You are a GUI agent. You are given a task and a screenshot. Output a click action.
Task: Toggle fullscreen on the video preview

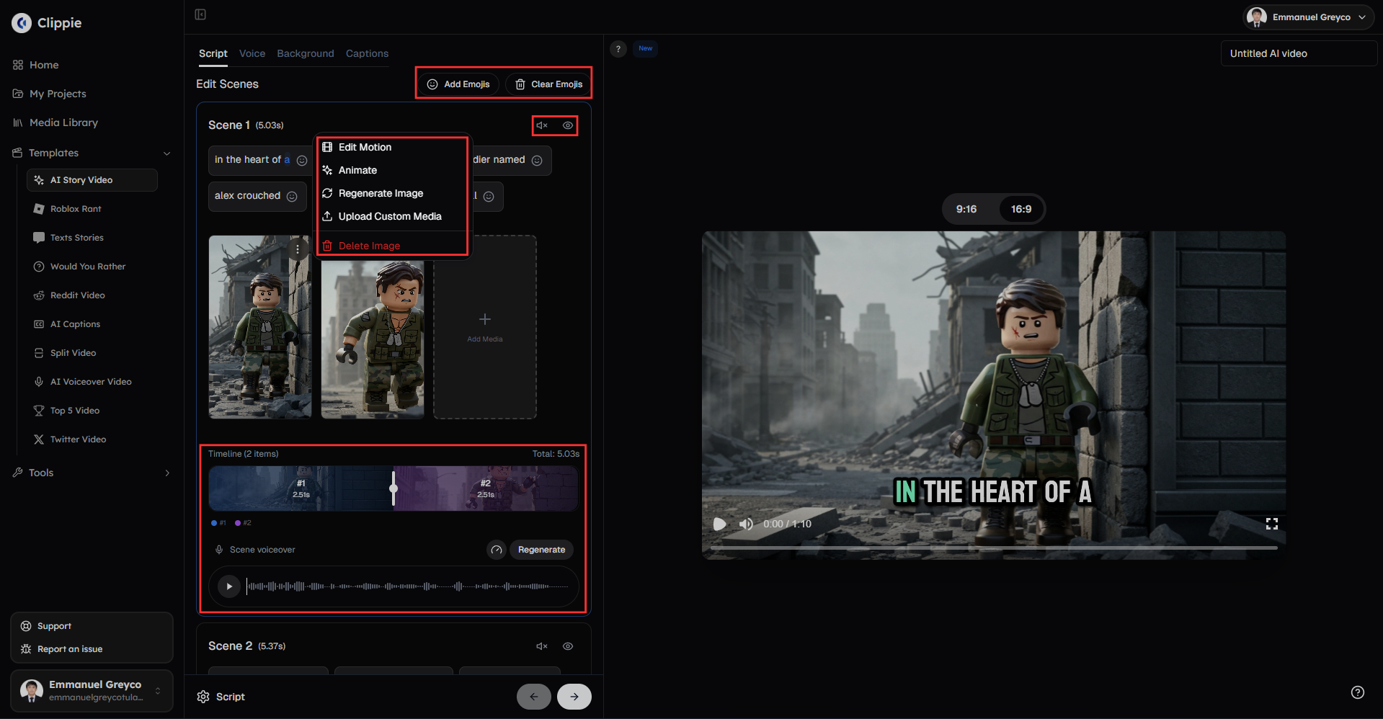pyautogui.click(x=1272, y=524)
